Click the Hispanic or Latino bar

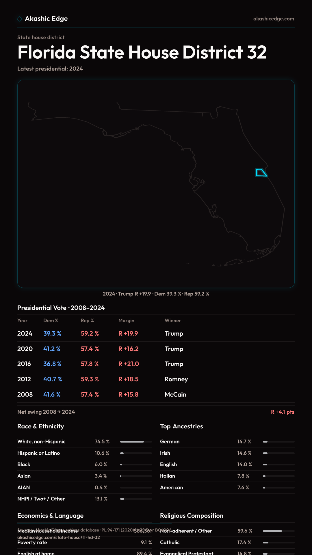tap(136, 453)
